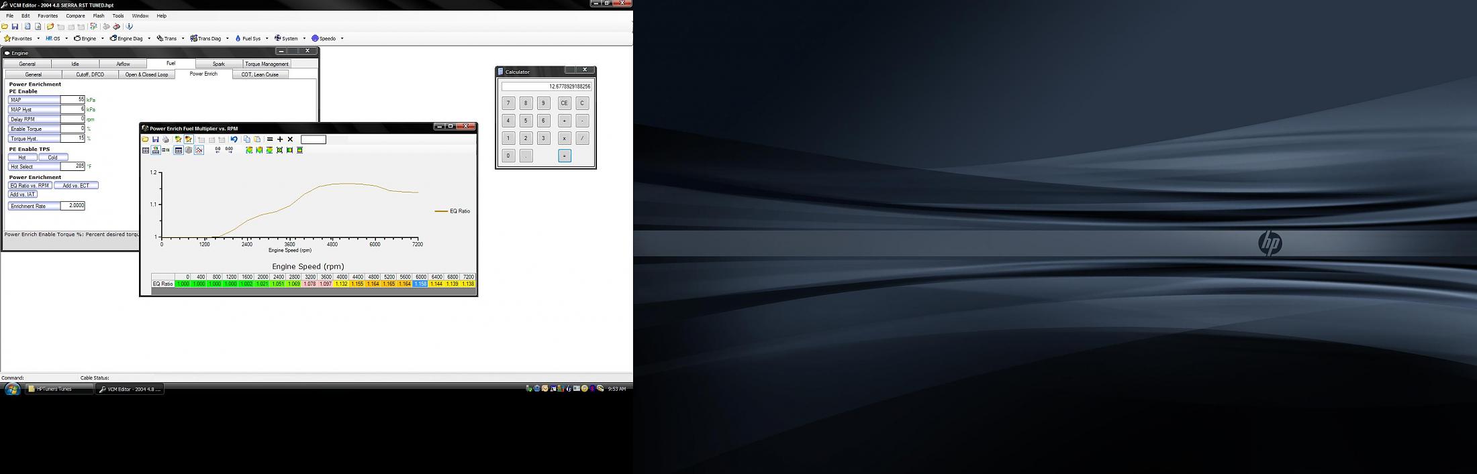Toggle the Hot PE Enable TPS button
Image resolution: width=1477 pixels, height=474 pixels.
[x=22, y=158]
